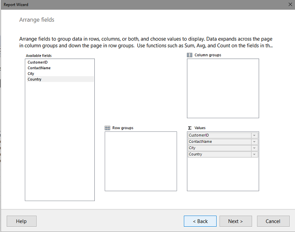Click the Sigma icon next to Values
Image resolution: width=295 pixels, height=232 pixels.
click(x=190, y=128)
